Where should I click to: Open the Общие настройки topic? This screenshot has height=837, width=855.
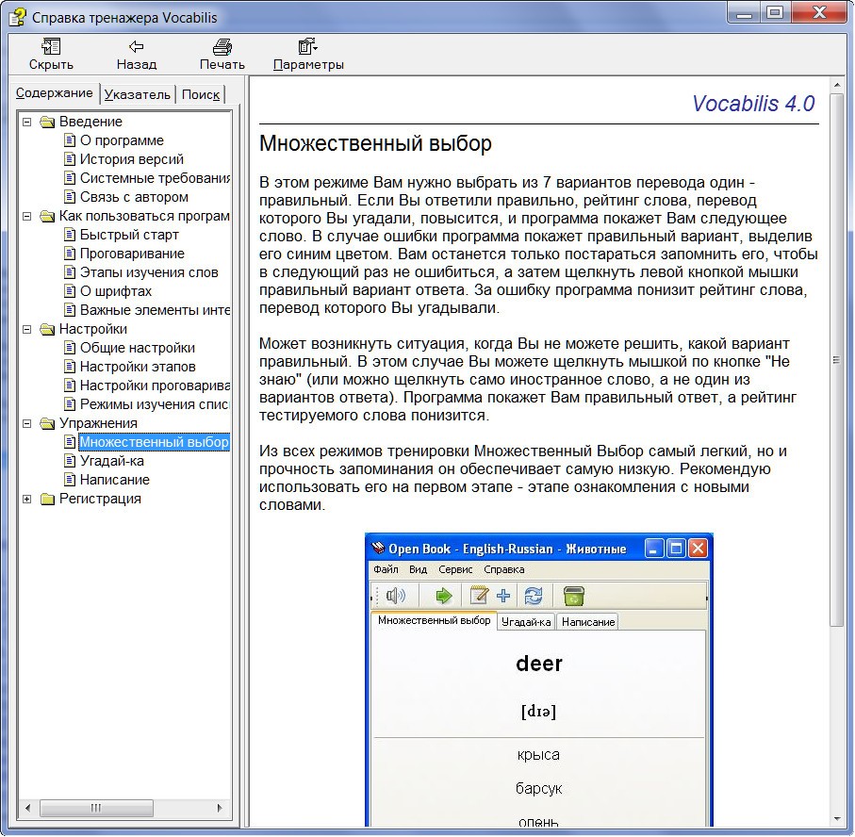coord(137,348)
